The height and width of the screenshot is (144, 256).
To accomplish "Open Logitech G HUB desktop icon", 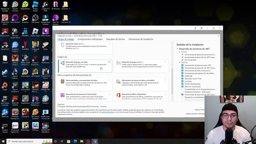I will pyautogui.click(x=45, y=6).
